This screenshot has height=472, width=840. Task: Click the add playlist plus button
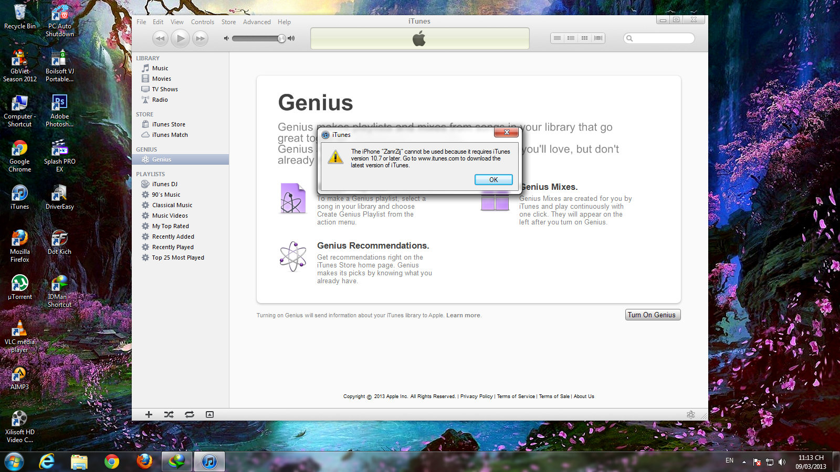click(x=149, y=414)
